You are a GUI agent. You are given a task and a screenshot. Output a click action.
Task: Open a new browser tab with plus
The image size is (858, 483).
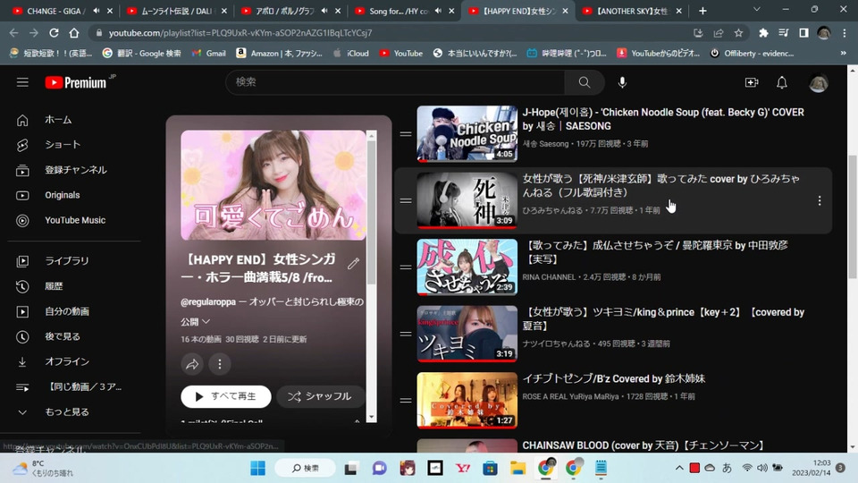coord(702,11)
